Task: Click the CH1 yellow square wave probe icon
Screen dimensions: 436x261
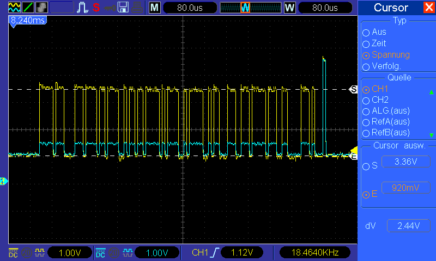Action: (40, 252)
